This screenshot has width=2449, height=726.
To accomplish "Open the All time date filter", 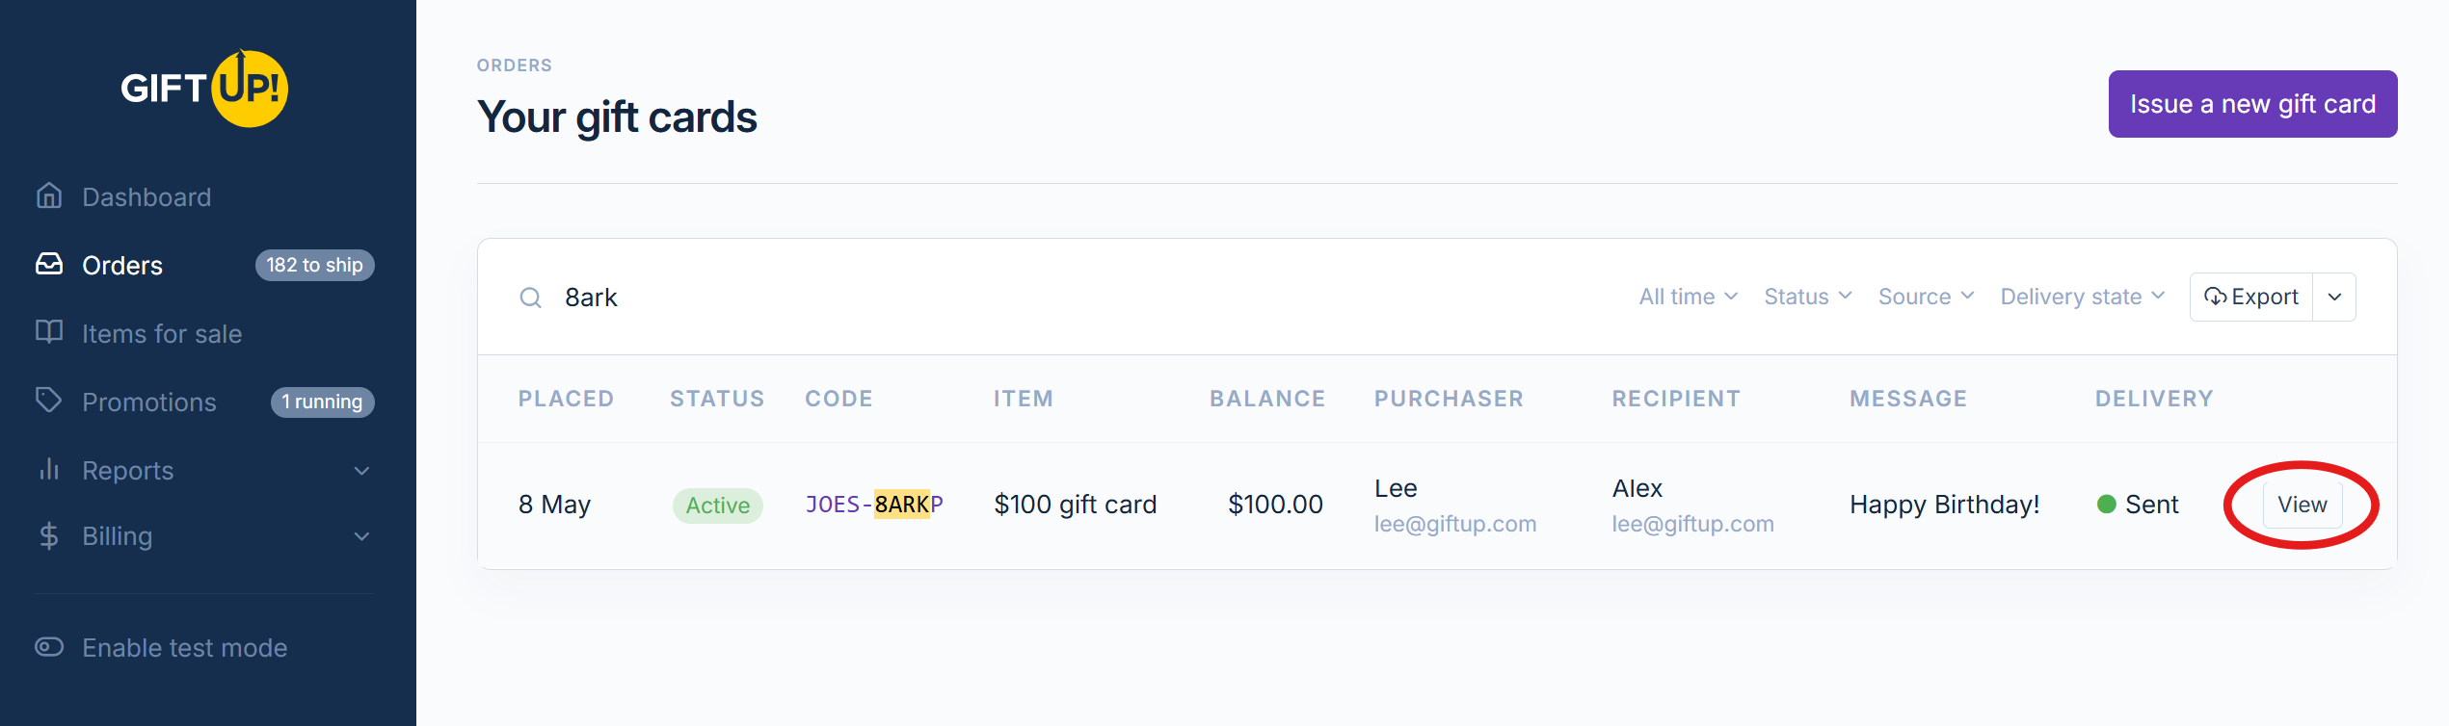I will point(1688,297).
